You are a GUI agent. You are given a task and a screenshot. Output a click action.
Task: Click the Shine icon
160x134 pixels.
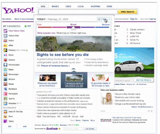coord(5,121)
